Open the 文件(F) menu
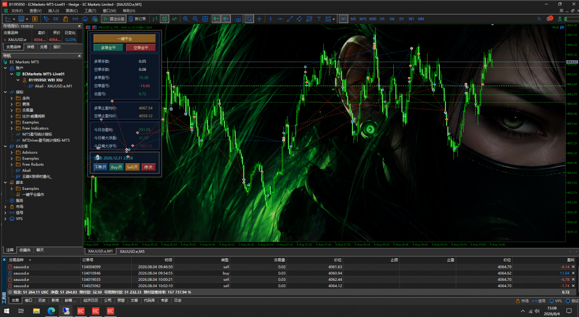Screen dimensions: 579x317 17,11
